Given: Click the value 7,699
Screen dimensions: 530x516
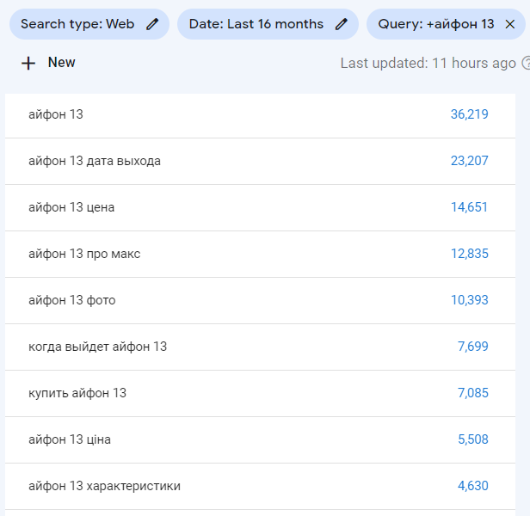Looking at the screenshot, I should coord(473,347).
